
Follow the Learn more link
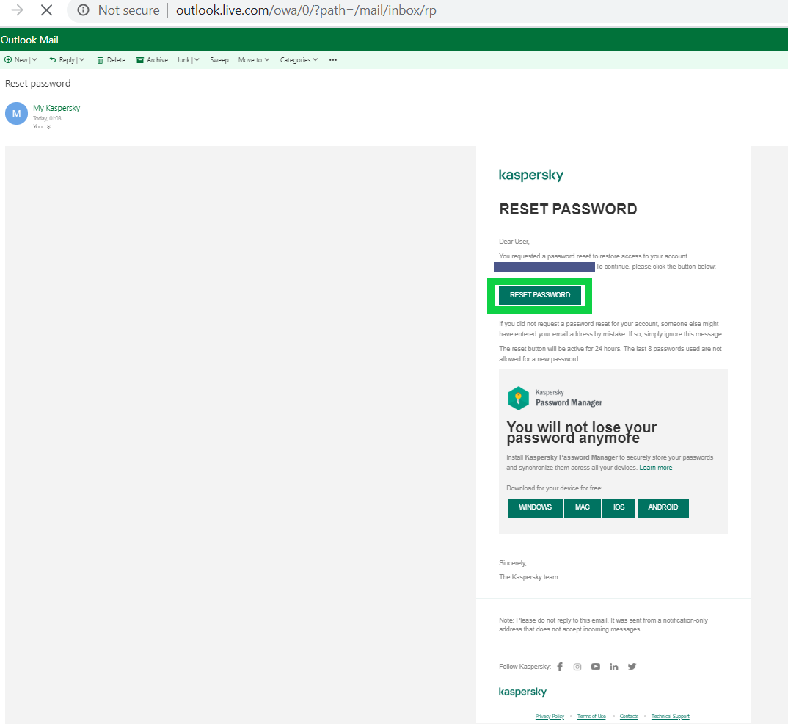[655, 468]
